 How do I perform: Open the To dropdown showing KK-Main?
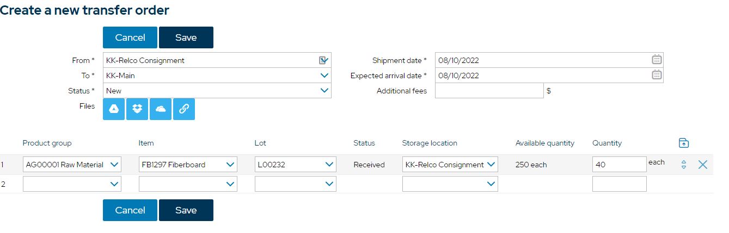point(217,75)
